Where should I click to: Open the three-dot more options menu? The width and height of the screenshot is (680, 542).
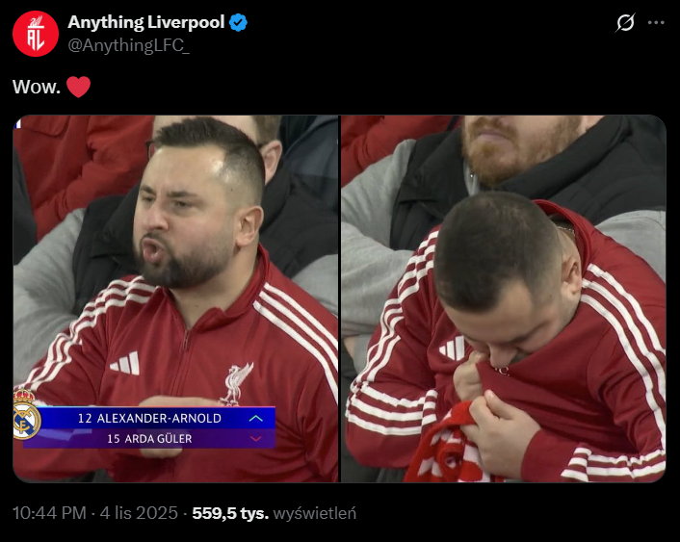tap(656, 22)
